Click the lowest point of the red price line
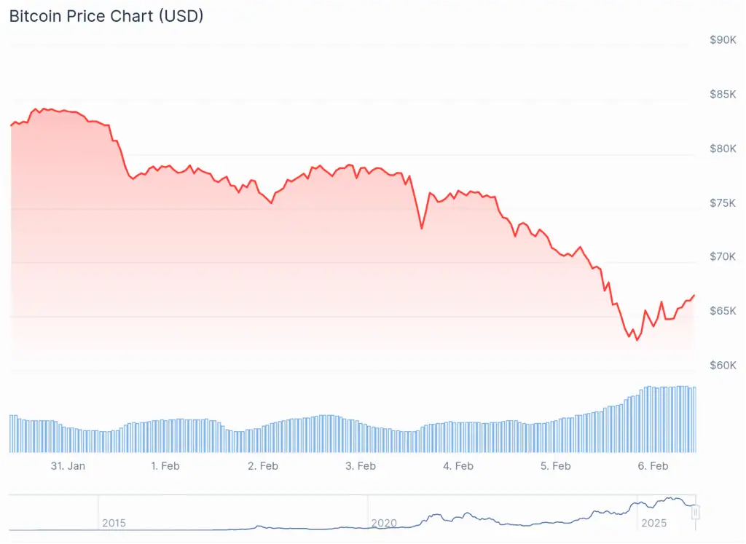The image size is (746, 544). 637,340
